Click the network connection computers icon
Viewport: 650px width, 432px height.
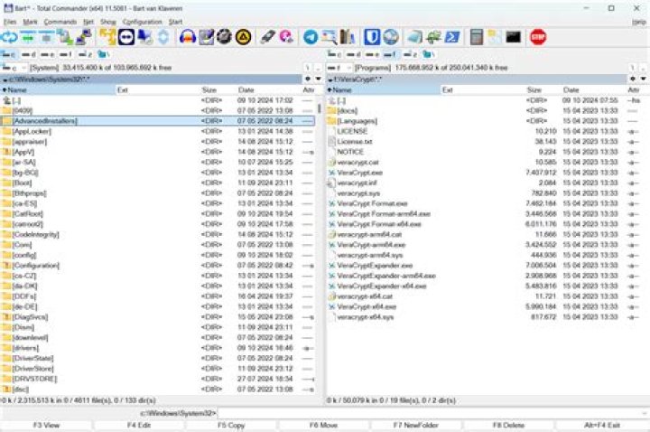[x=83, y=37]
